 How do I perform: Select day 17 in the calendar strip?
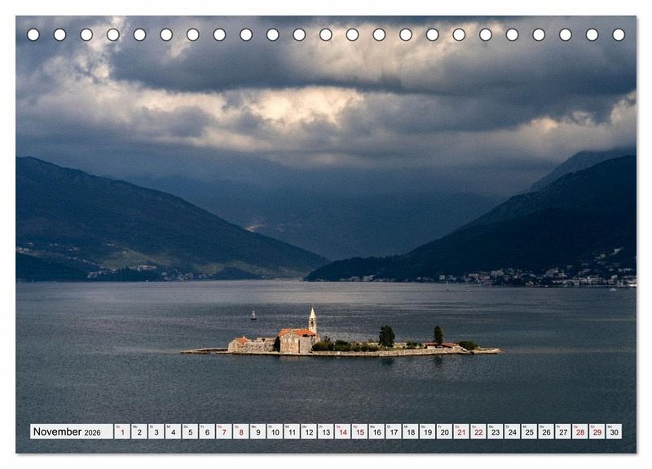tap(394, 431)
